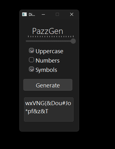The width and height of the screenshot is (115, 149).
Task: Click the last tick mark above the slider
Action: [x=73, y=36]
